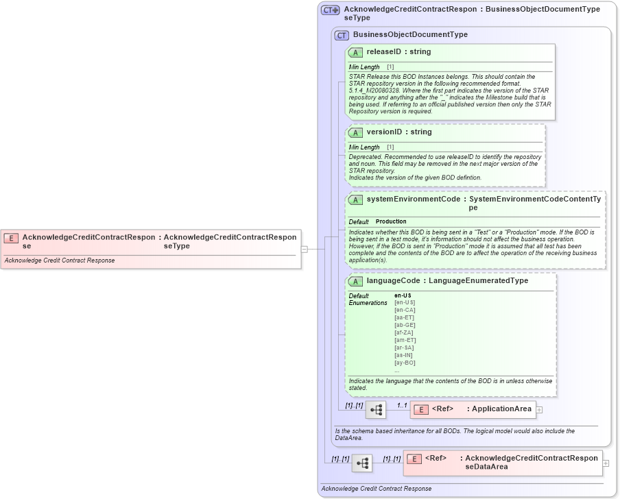Image resolution: width=620 pixels, height=499 pixels.
Task: Collapse the type diagram using the minus connector
Action: 304,249
